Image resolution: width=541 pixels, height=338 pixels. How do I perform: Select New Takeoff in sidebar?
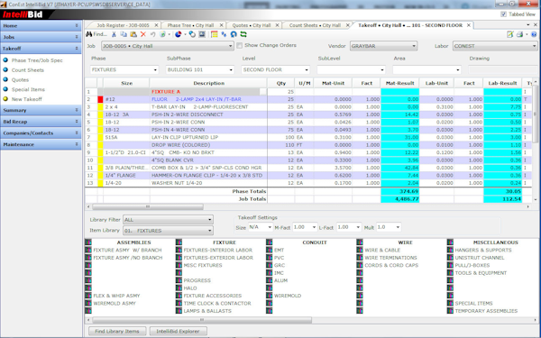pos(26,99)
